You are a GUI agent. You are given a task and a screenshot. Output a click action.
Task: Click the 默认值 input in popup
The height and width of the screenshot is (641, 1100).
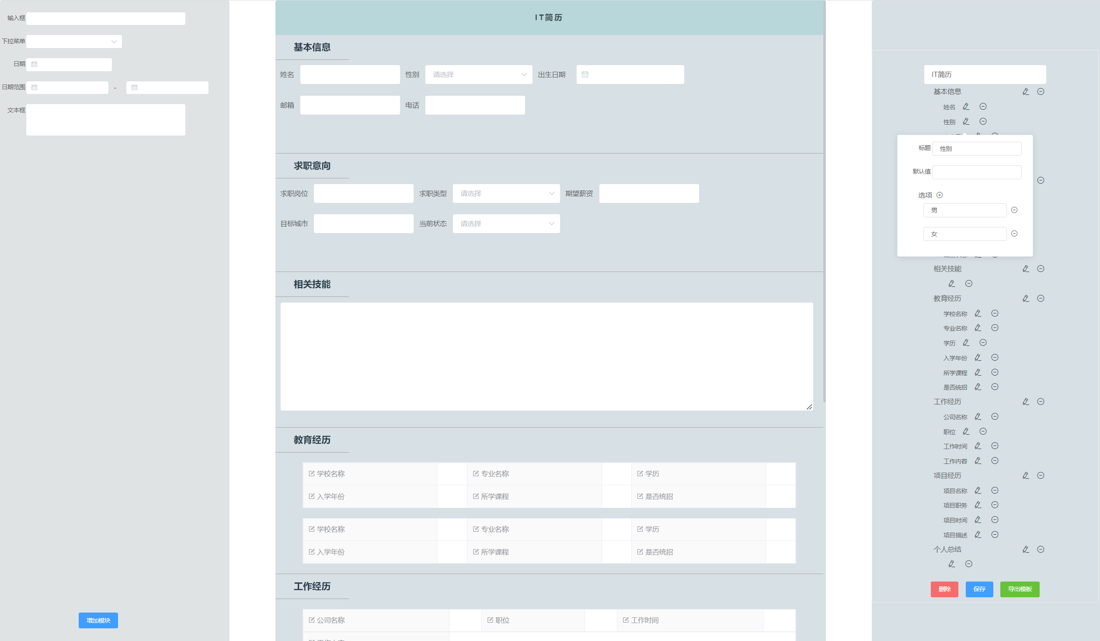[x=977, y=172]
